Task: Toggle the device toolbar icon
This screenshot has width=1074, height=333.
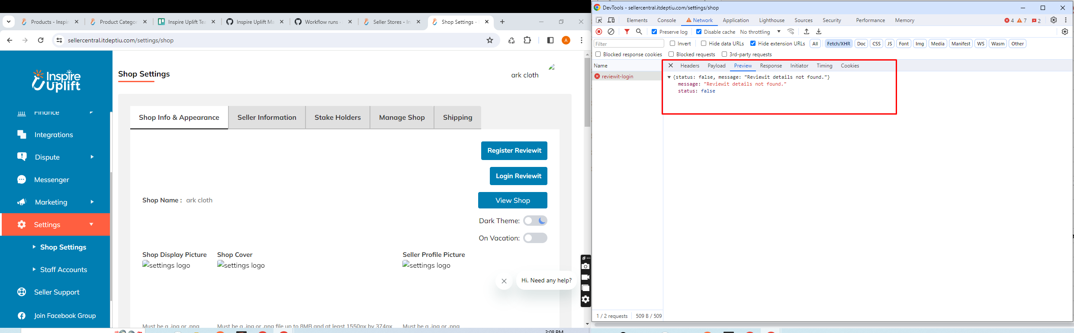Action: pos(611,20)
